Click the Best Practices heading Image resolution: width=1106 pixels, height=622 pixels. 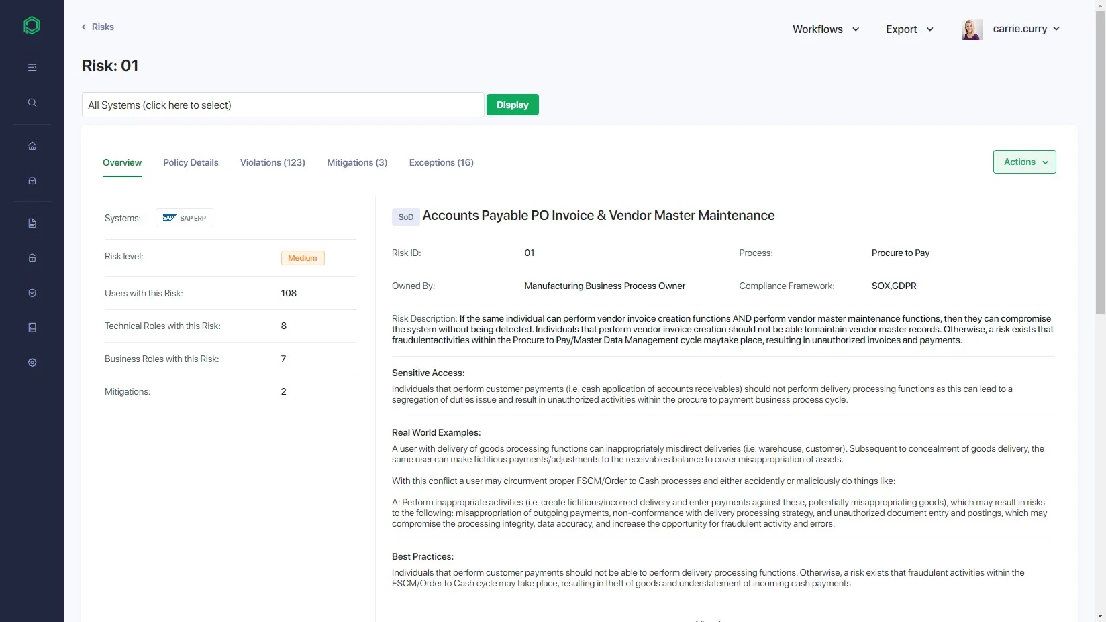[x=423, y=557]
